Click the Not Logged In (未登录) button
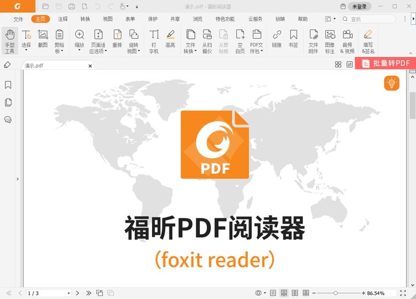The image size is (416, 299). pyautogui.click(x=359, y=6)
